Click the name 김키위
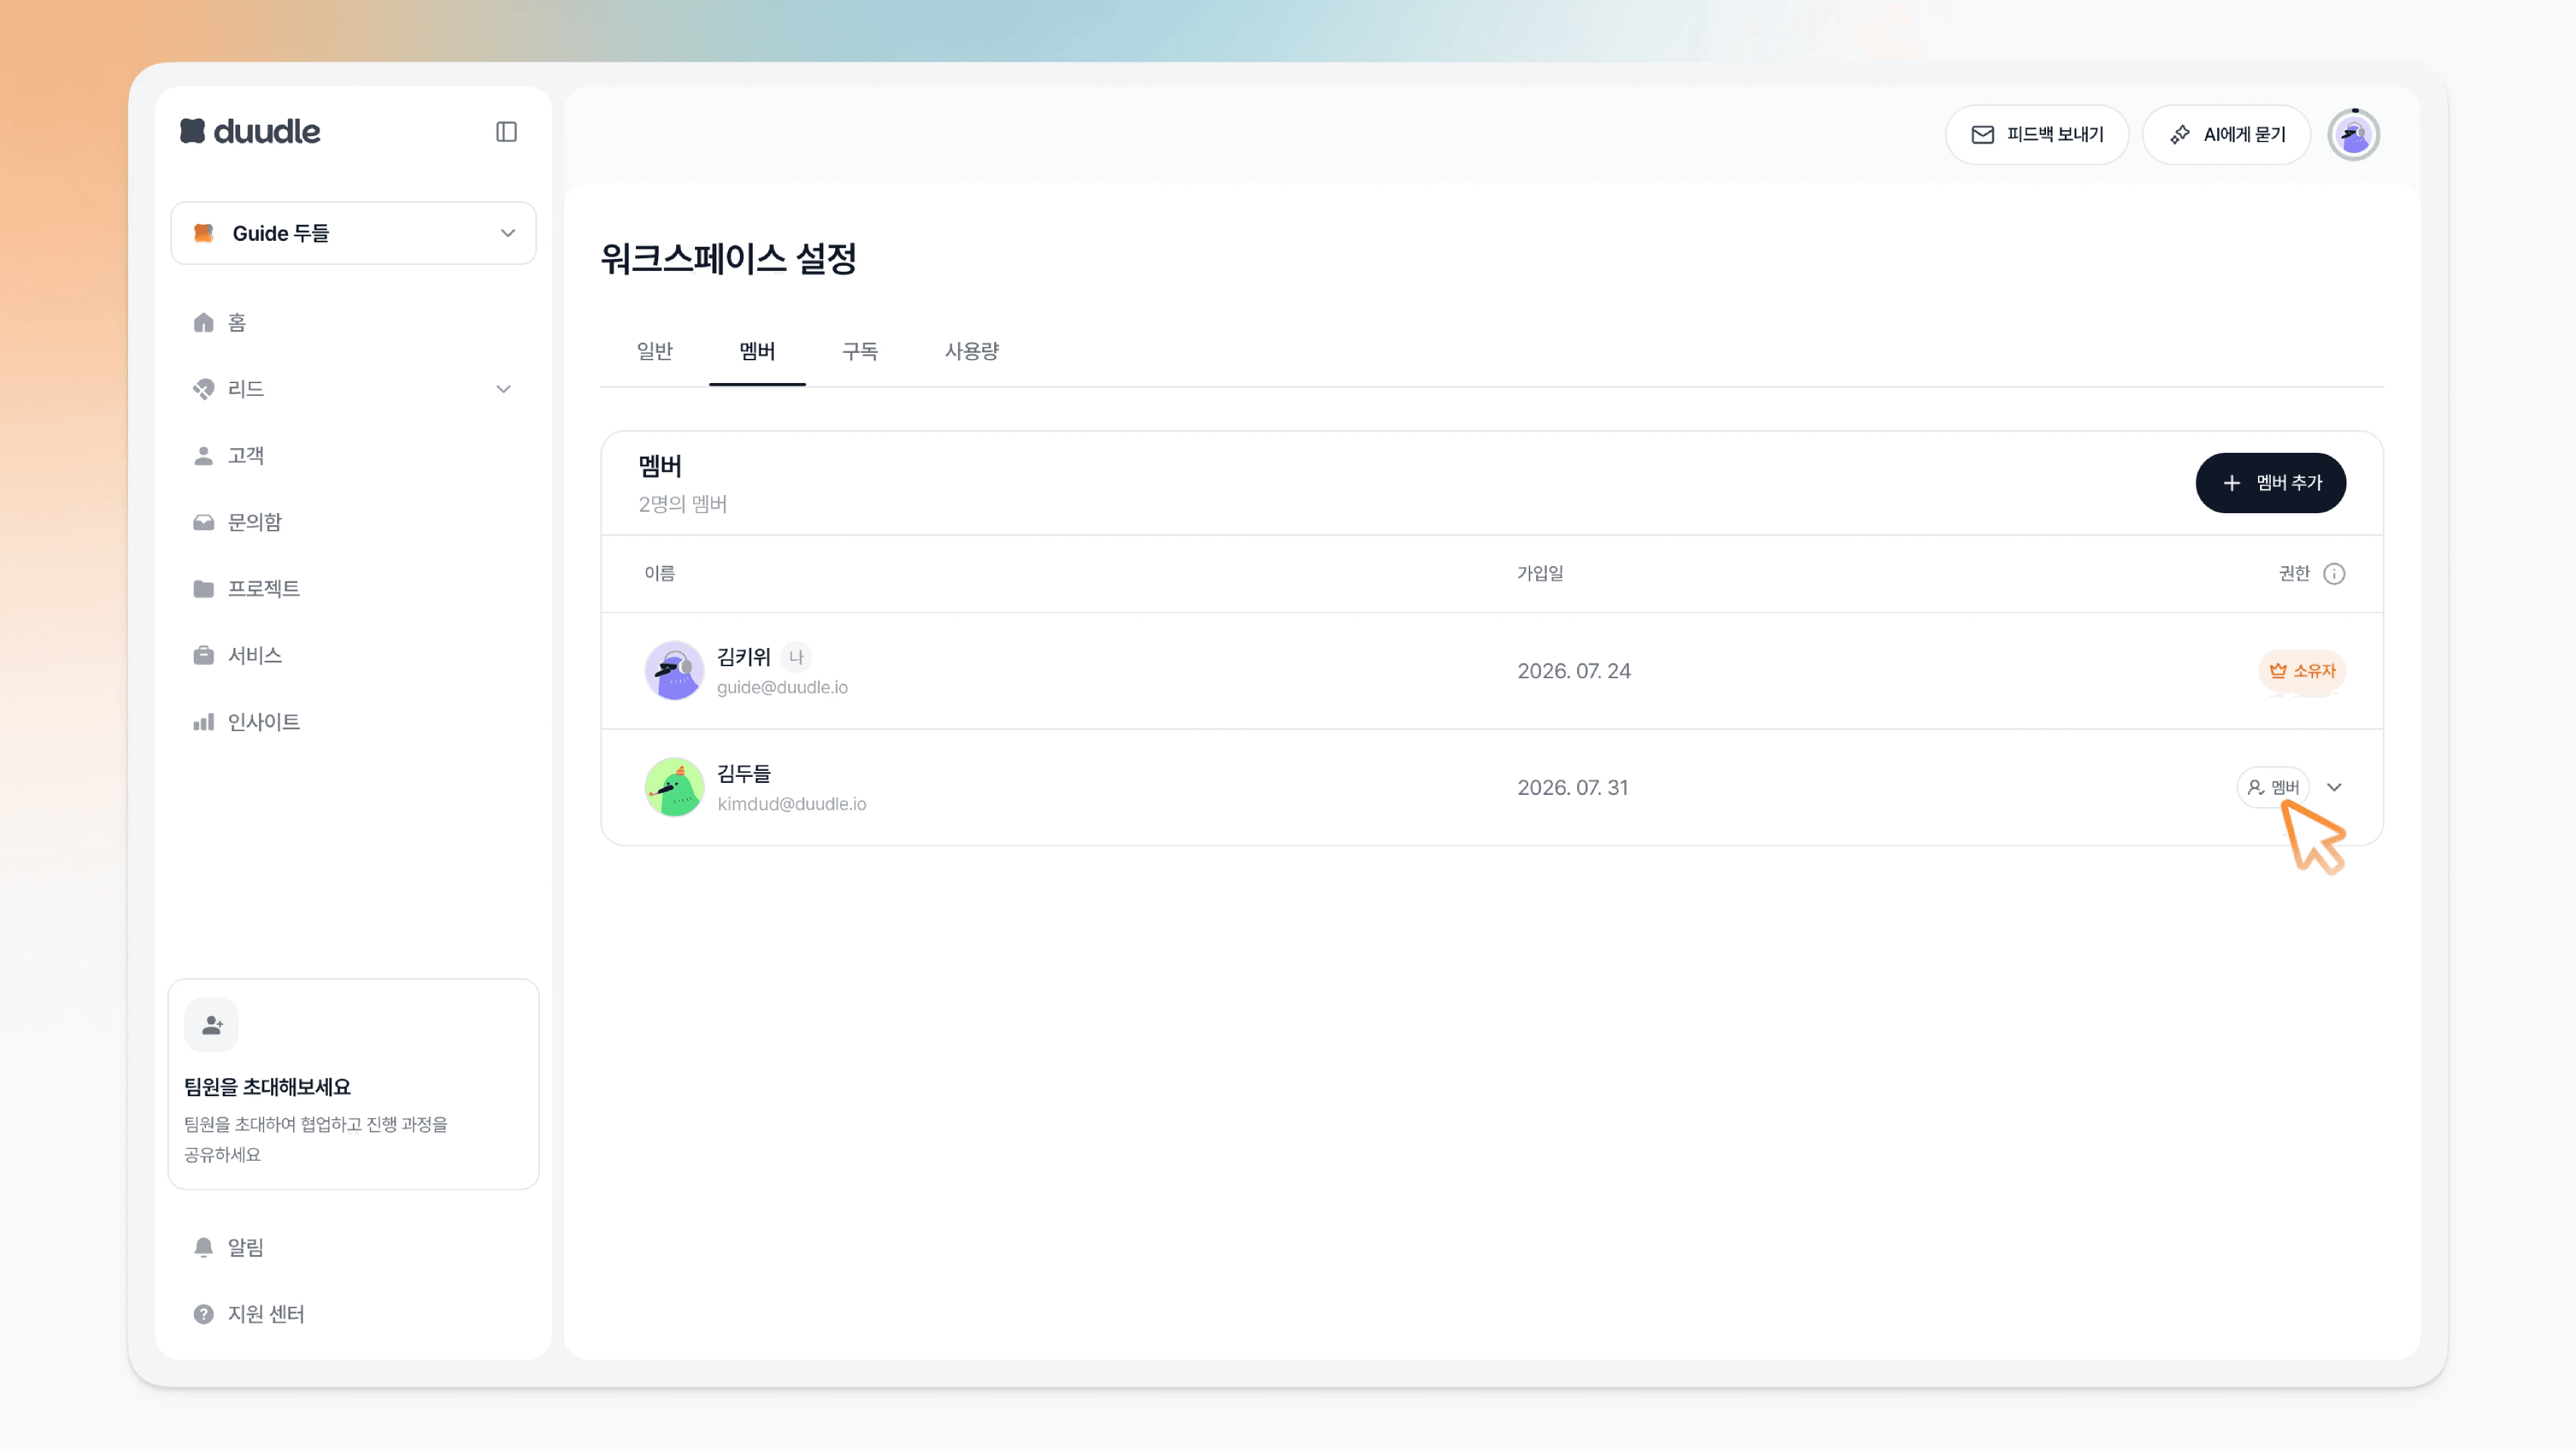The width and height of the screenshot is (2576, 1449). click(x=744, y=657)
